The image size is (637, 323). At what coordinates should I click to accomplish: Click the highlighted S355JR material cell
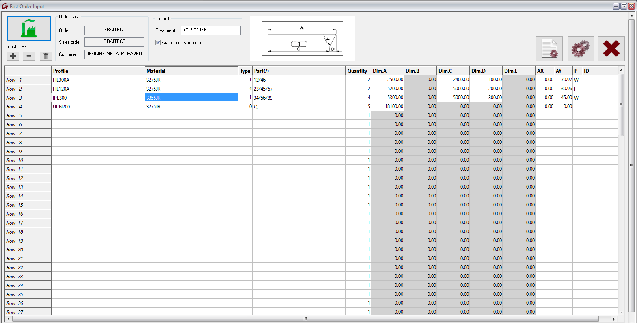(191, 98)
